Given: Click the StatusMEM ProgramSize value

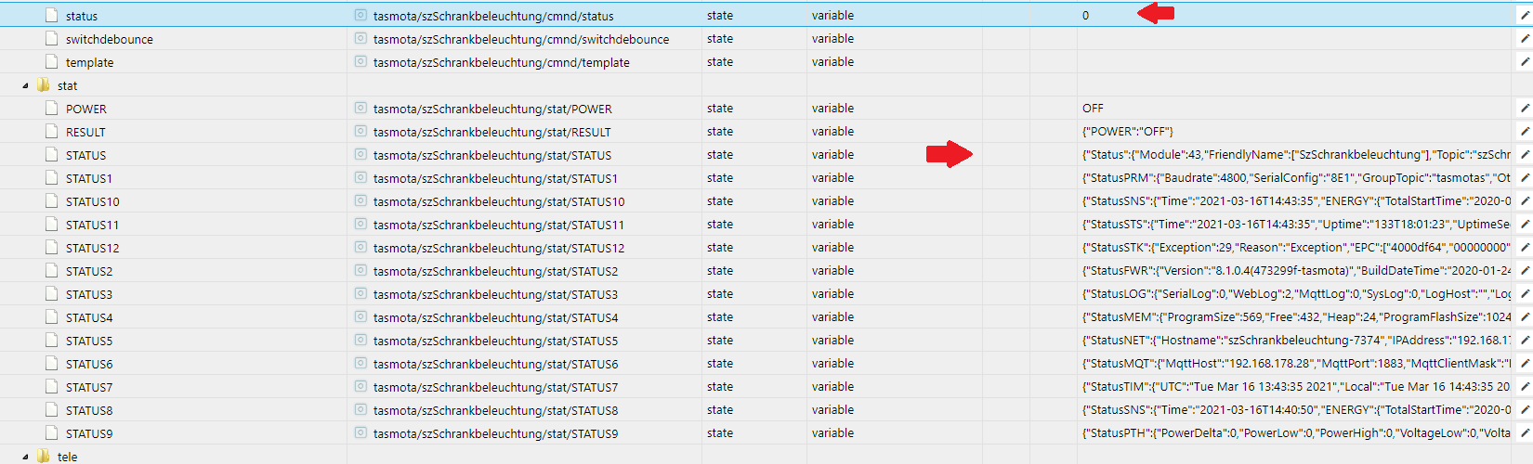Looking at the screenshot, I should 1296,317.
